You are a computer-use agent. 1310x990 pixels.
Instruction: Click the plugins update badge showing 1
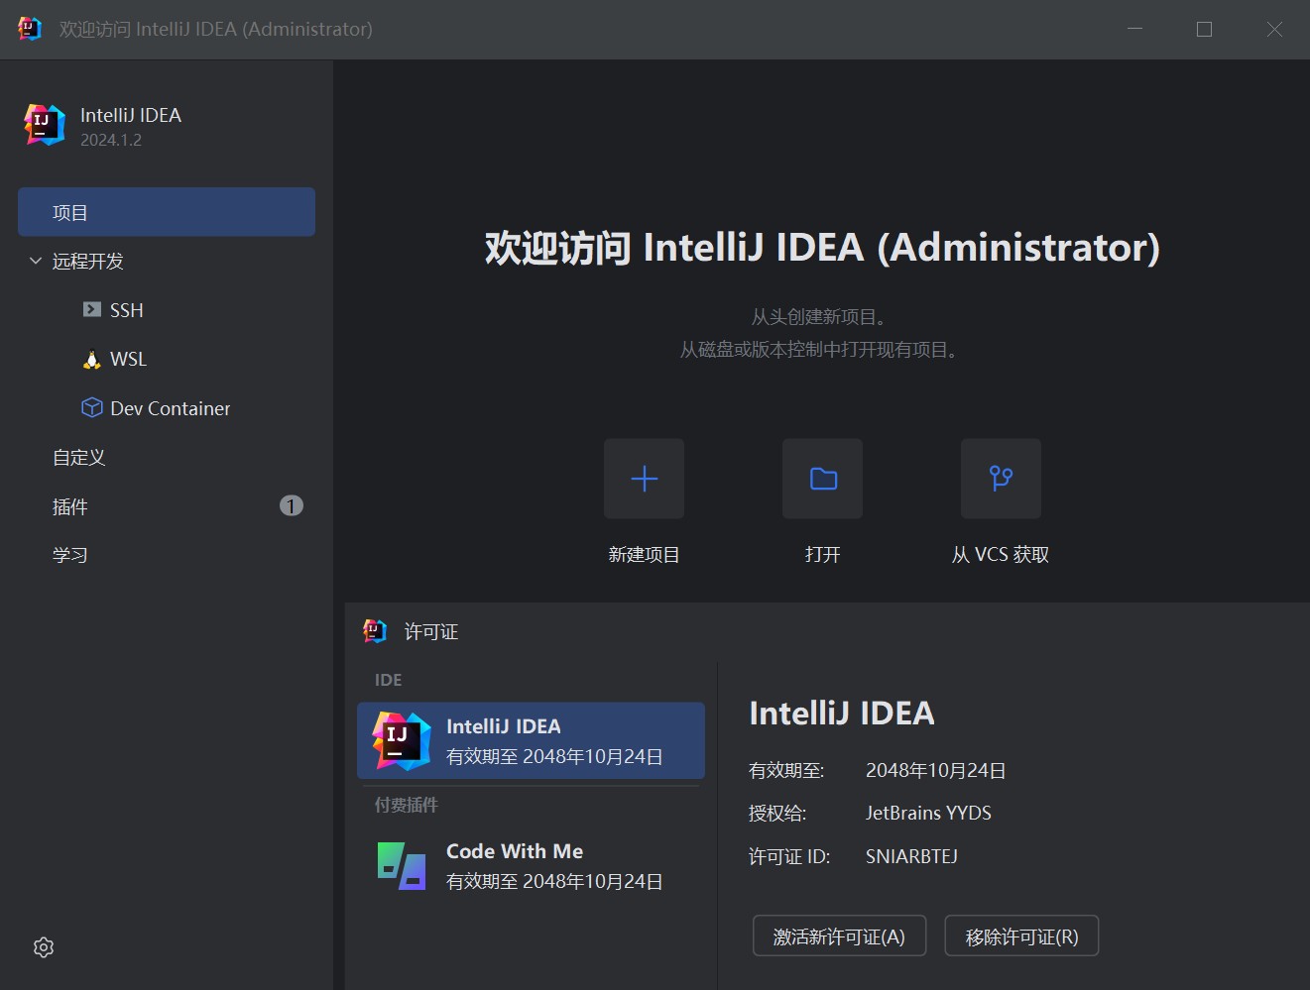(x=291, y=505)
